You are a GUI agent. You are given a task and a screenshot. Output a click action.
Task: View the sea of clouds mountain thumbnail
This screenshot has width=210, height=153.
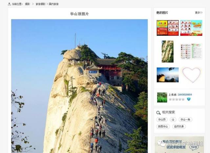click(168, 75)
